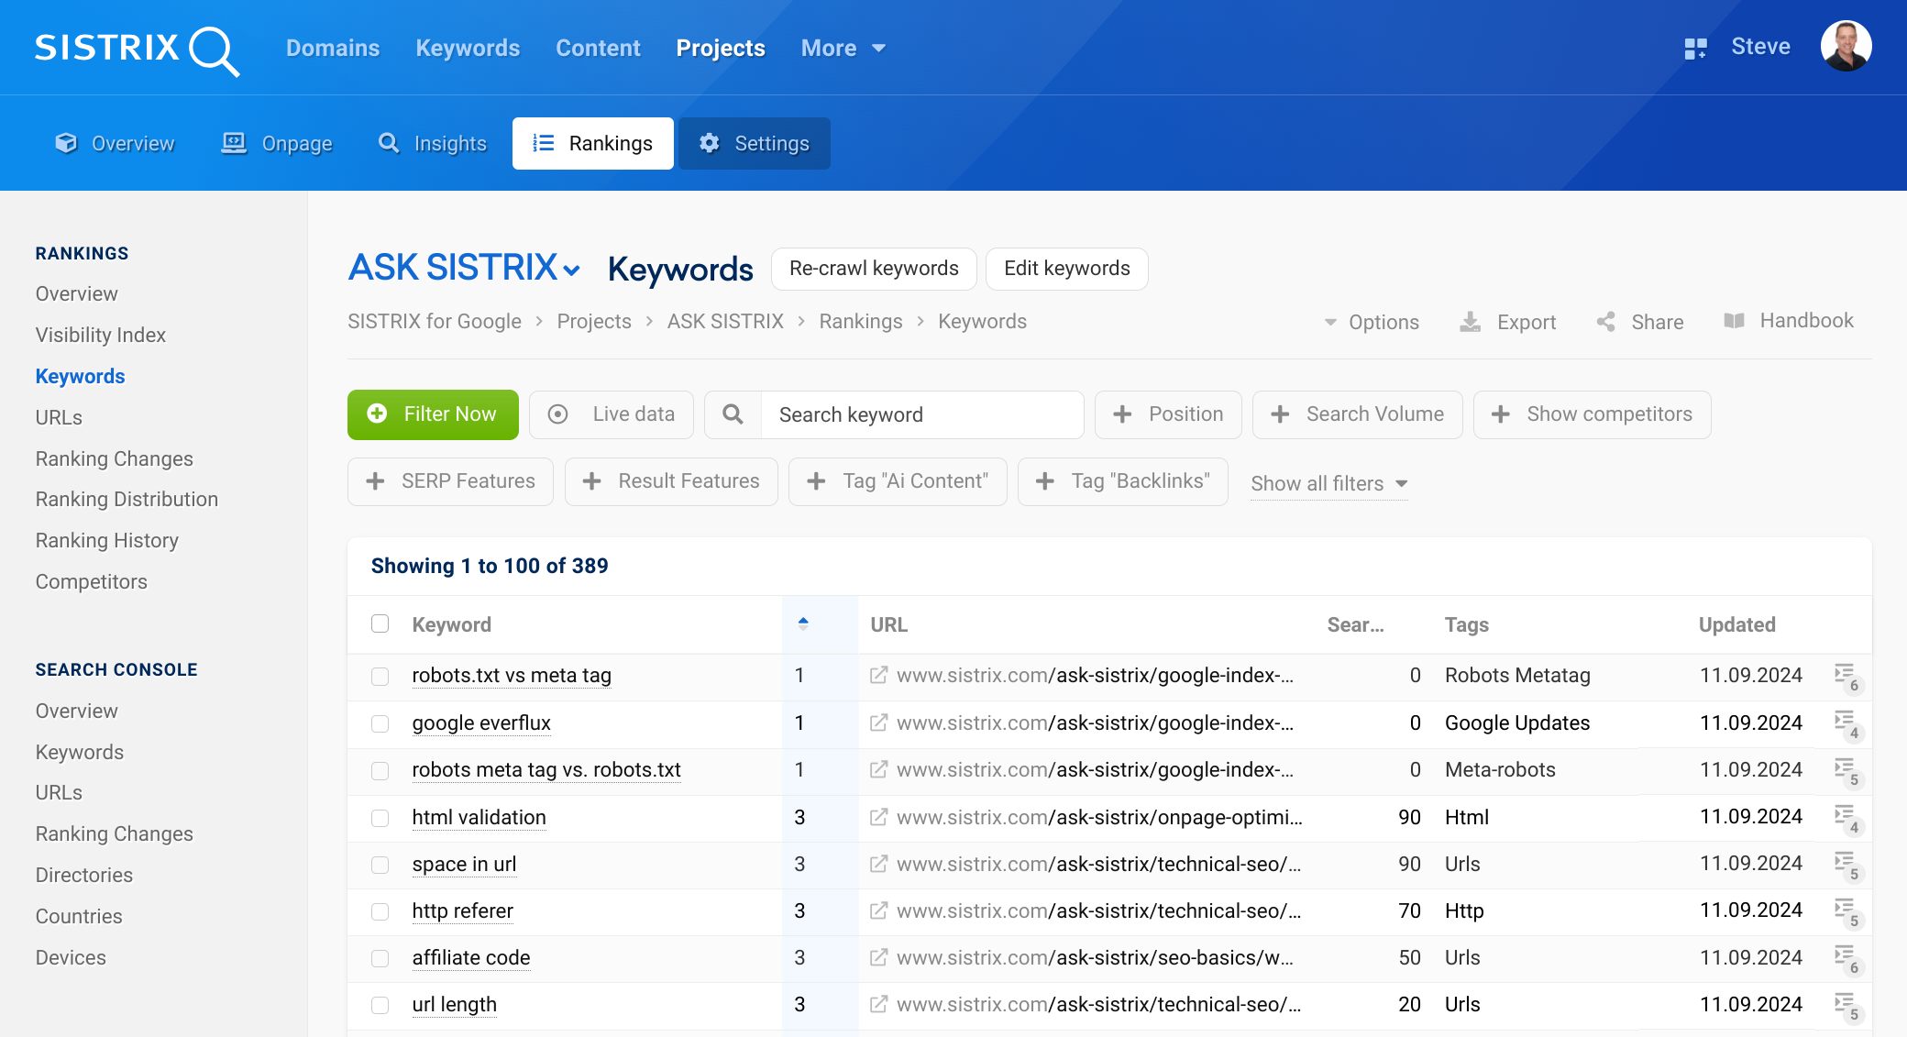Image resolution: width=1907 pixels, height=1037 pixels.
Task: Switch to the Onpage tab
Action: click(277, 143)
